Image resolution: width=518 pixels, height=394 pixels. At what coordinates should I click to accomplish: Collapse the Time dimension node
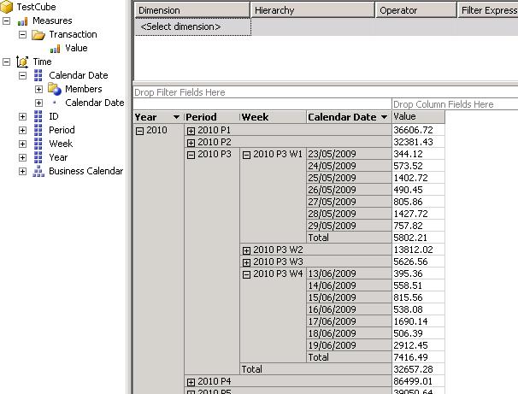pos(6,62)
